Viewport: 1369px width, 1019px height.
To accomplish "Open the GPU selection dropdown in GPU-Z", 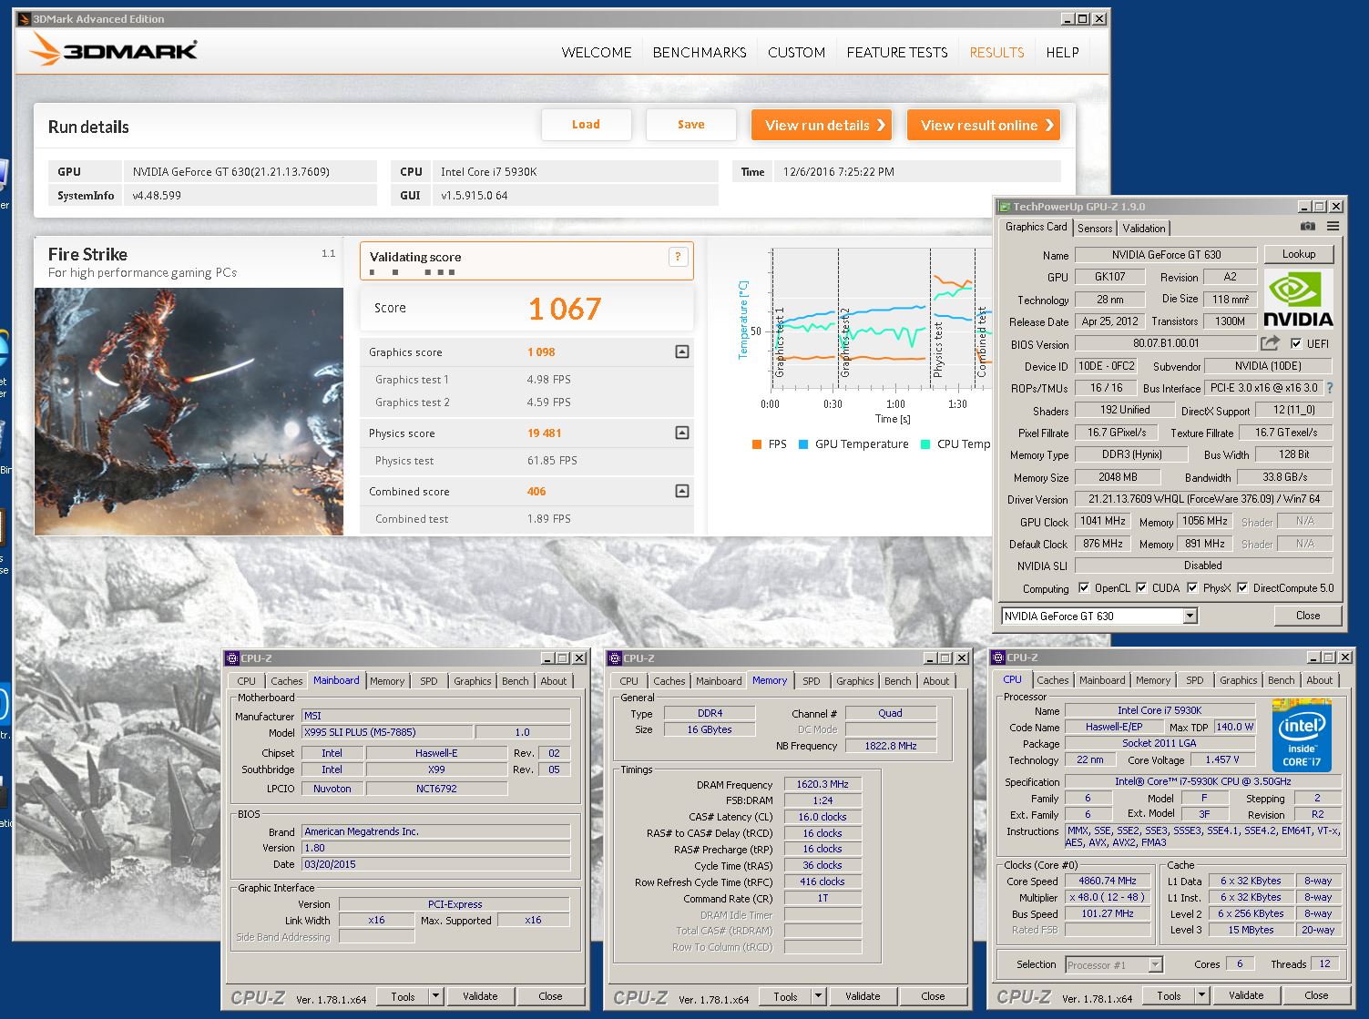I will click(1190, 616).
